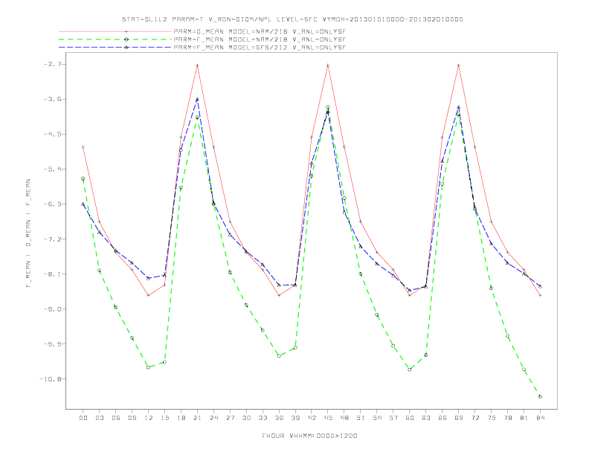Image resolution: width=589 pixels, height=455 pixels.
Task: Click x-axis tick label 48
Action: [x=344, y=418]
